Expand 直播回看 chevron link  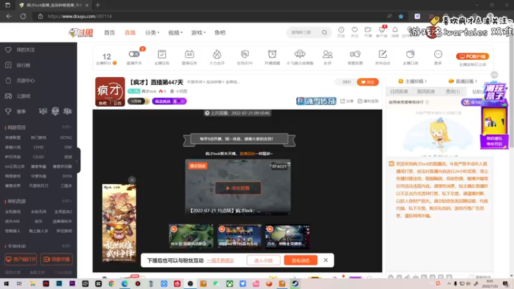click(463, 82)
